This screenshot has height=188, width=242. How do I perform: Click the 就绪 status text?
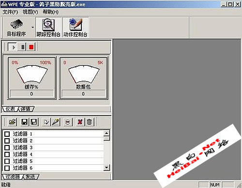click(x=6, y=185)
